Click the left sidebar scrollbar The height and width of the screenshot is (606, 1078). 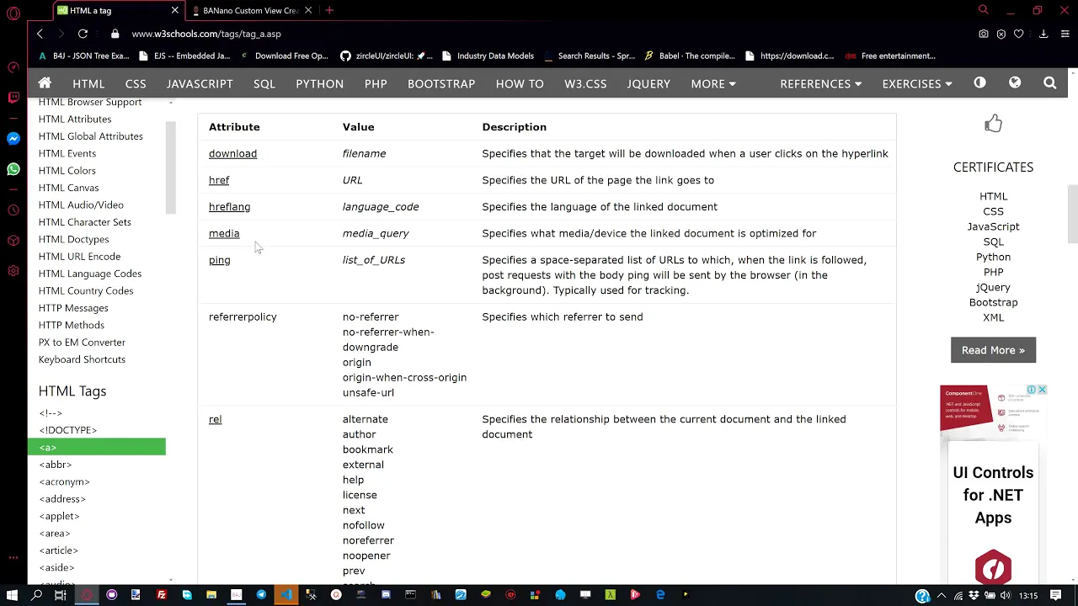(171, 167)
